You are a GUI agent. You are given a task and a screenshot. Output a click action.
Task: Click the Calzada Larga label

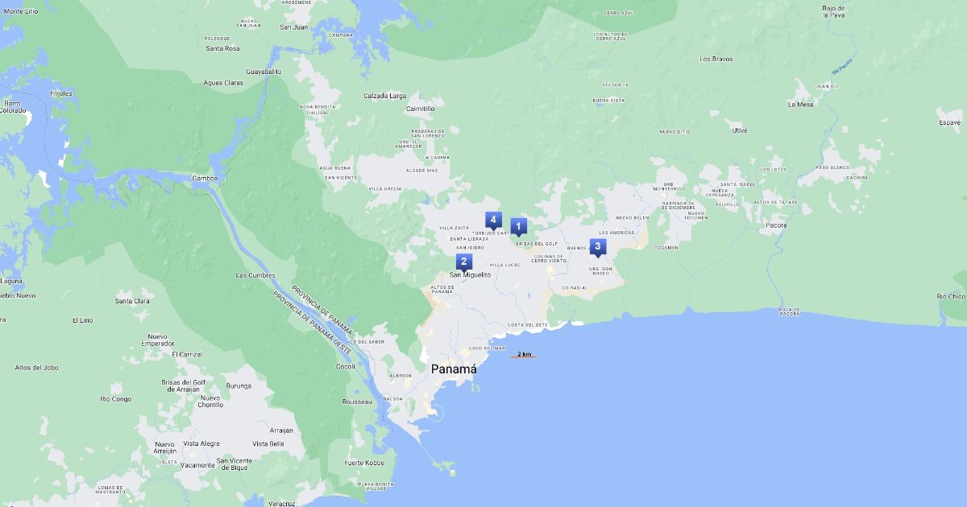coord(385,96)
